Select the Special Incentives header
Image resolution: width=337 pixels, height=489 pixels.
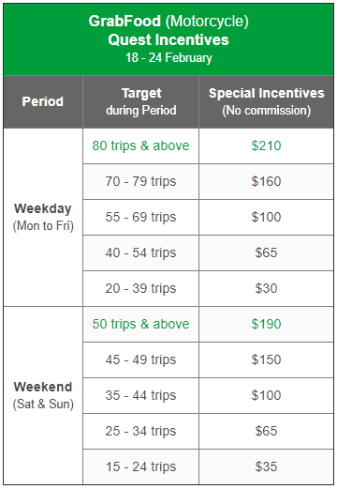point(266,102)
